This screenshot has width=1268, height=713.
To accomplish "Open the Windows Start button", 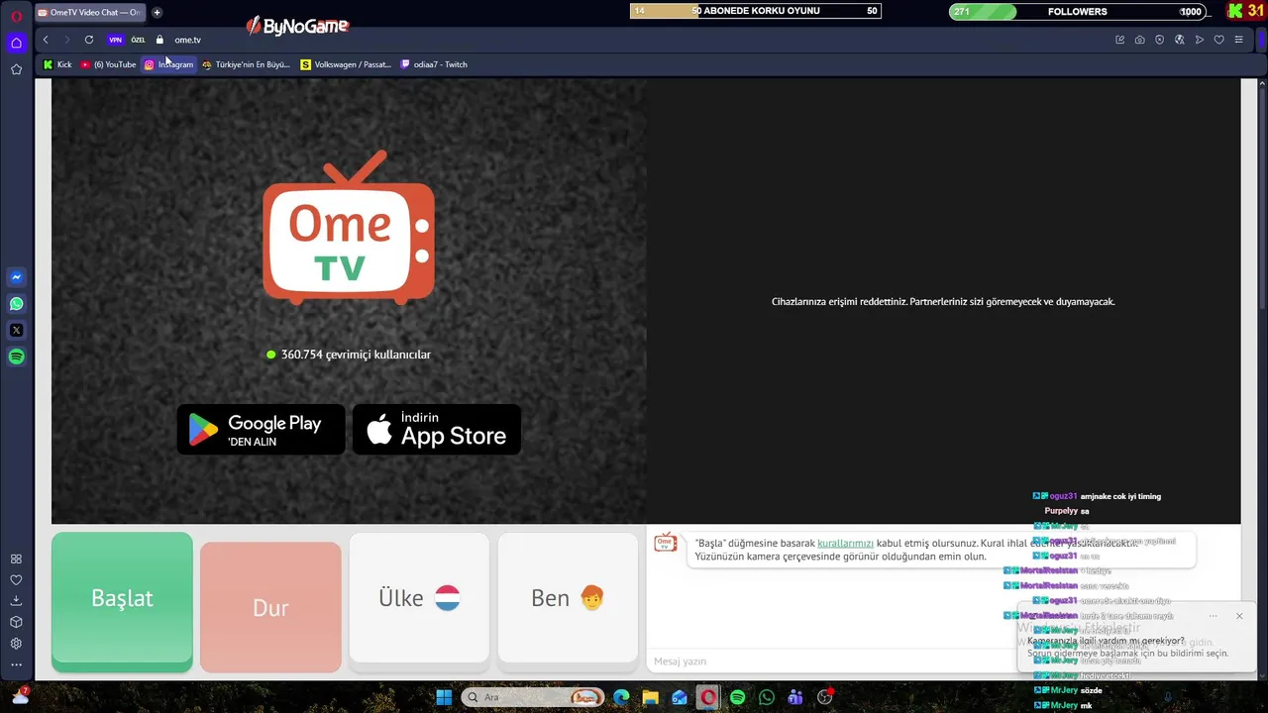I will [444, 697].
